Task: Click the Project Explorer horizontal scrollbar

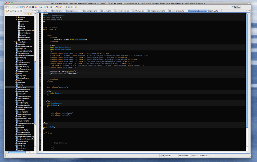Action: tap(17, 152)
